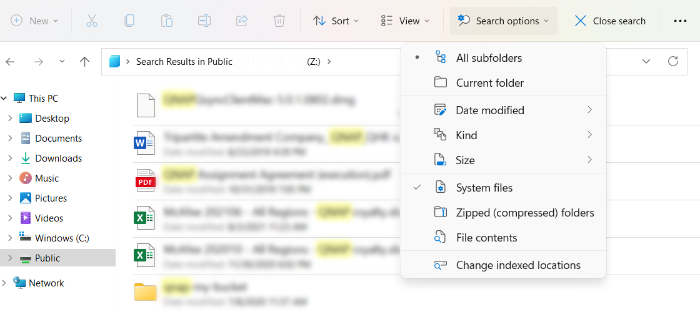Click the Cut scissors icon
Viewport: 700px width, 312px height.
pyautogui.click(x=92, y=21)
